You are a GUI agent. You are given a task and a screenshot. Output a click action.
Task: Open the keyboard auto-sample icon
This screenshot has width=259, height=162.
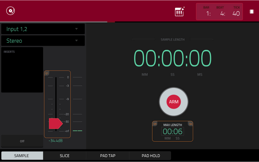pos(180,12)
